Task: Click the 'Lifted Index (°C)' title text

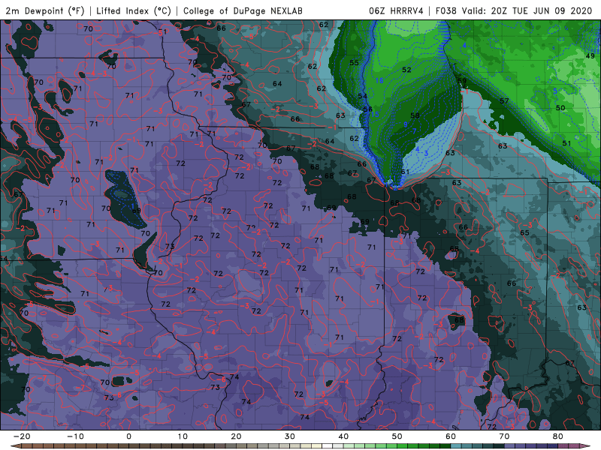Action: (134, 11)
